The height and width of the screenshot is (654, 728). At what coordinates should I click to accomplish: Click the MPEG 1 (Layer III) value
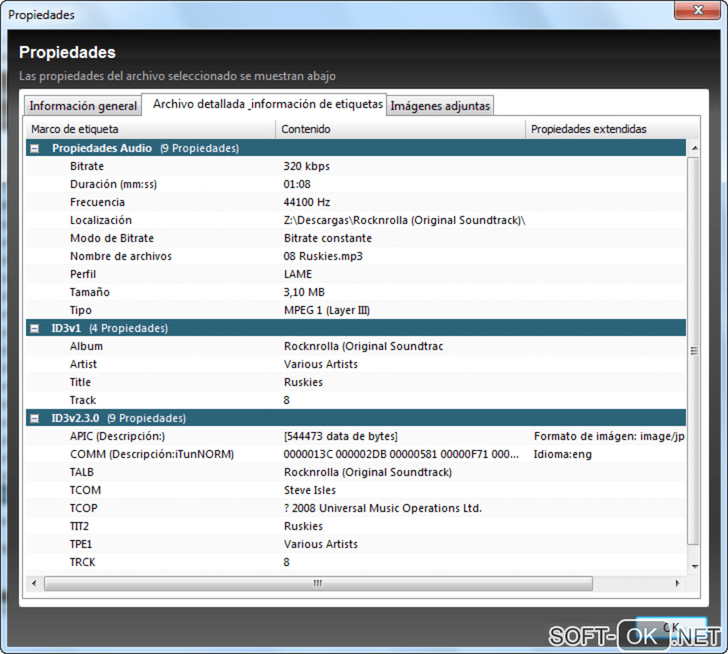coord(327,311)
